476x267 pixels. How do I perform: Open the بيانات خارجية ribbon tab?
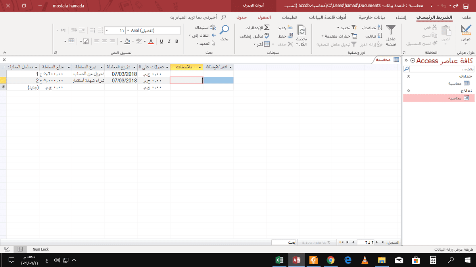(372, 18)
